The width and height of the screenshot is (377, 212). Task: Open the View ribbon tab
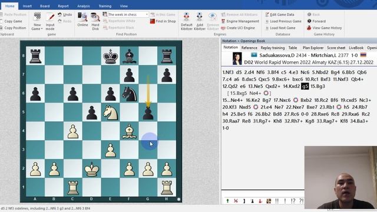(x=124, y=6)
